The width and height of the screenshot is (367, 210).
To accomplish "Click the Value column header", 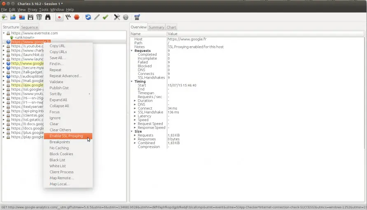I will click(266, 34).
